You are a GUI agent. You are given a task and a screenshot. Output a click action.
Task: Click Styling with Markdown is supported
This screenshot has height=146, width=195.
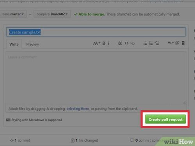coord(37,120)
